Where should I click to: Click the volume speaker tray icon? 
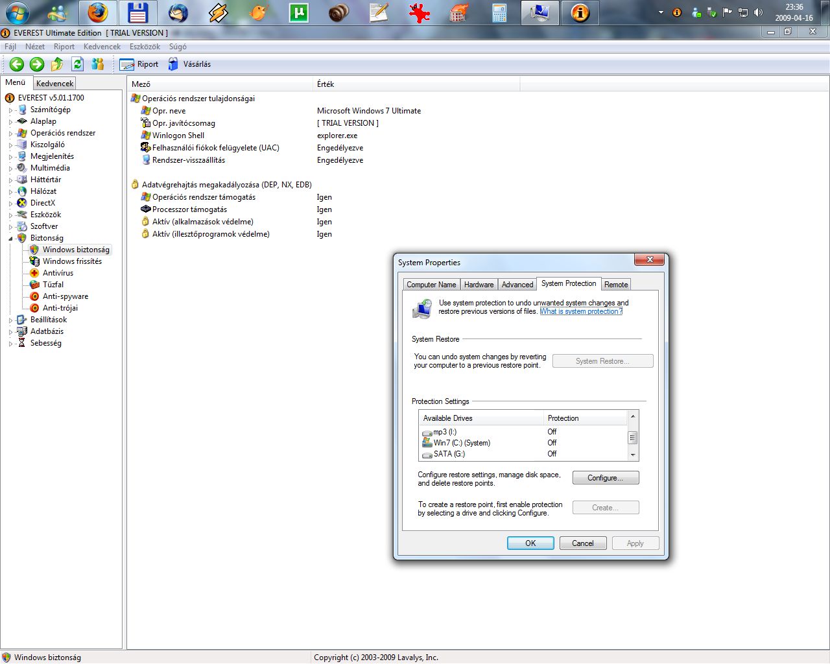[758, 12]
